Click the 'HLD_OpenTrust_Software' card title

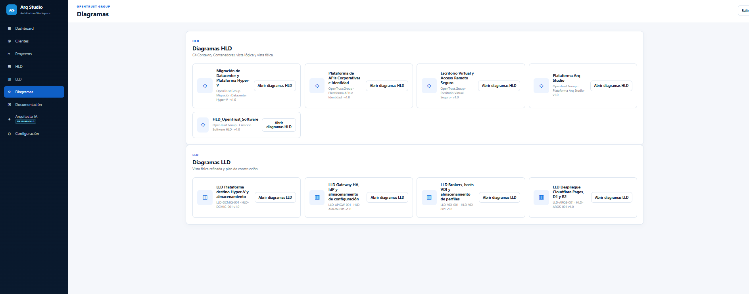[x=235, y=119]
